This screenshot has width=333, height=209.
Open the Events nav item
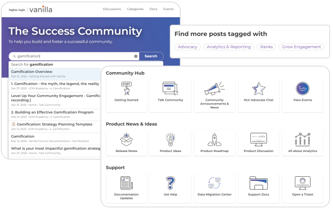(x=168, y=9)
